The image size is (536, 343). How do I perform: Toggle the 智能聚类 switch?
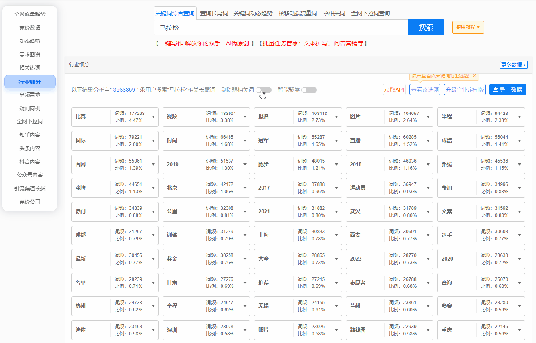pyautogui.click(x=309, y=90)
